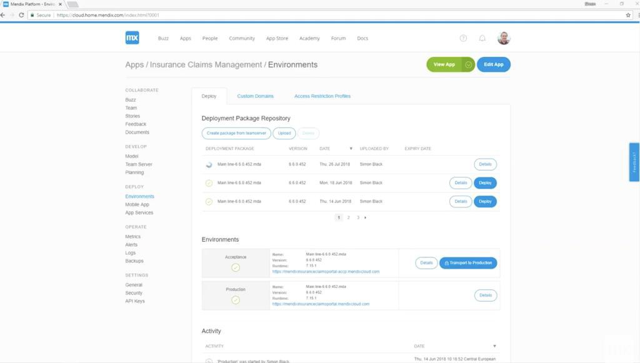Open Backups under Operate
This screenshot has width=640, height=363.
coord(134,261)
